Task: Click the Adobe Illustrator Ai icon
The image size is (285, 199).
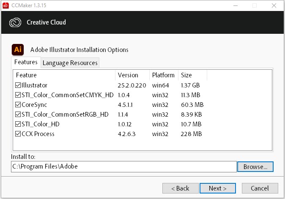Action: coord(18,49)
